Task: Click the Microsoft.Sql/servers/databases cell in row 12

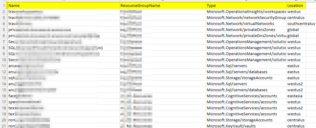Action: click(x=246, y=72)
